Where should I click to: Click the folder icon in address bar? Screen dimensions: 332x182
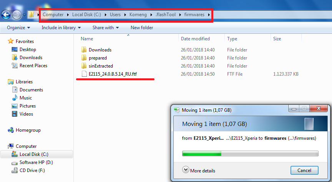point(32,14)
